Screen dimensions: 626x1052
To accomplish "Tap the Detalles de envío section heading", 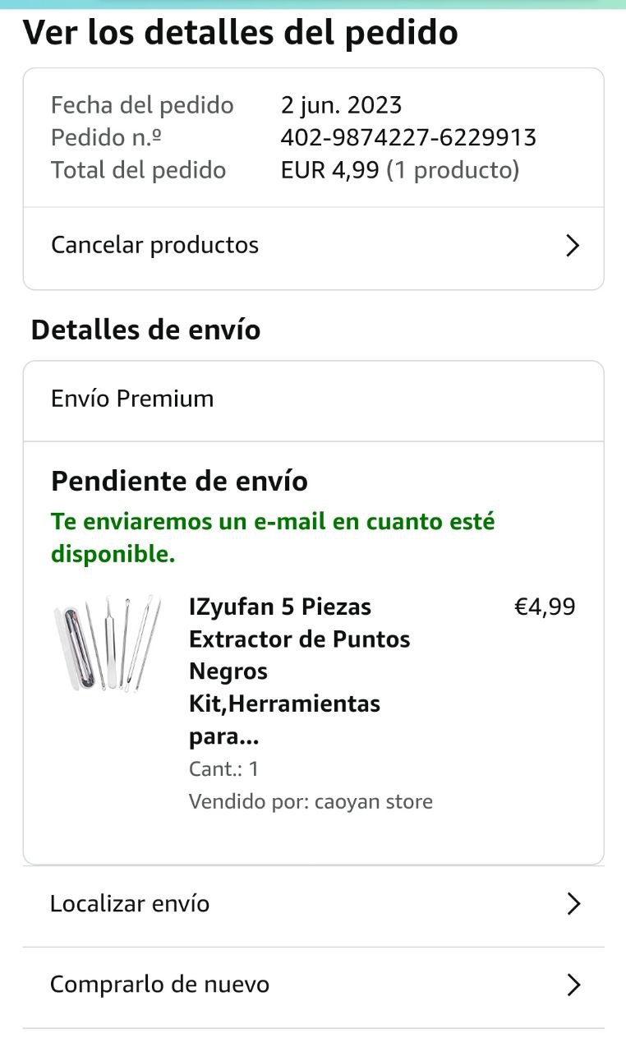I will (x=145, y=330).
